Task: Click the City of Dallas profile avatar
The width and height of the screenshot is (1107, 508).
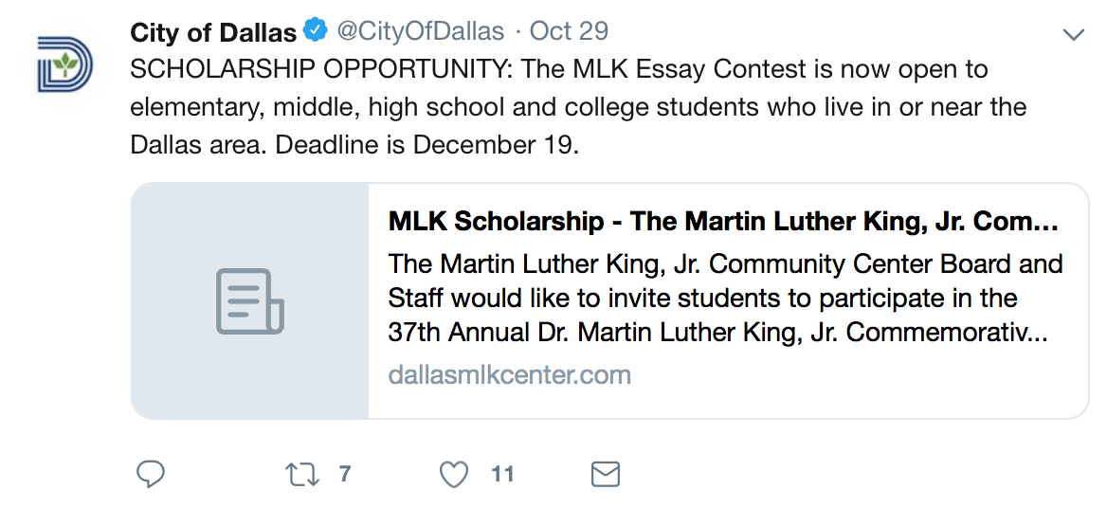Action: click(65, 64)
